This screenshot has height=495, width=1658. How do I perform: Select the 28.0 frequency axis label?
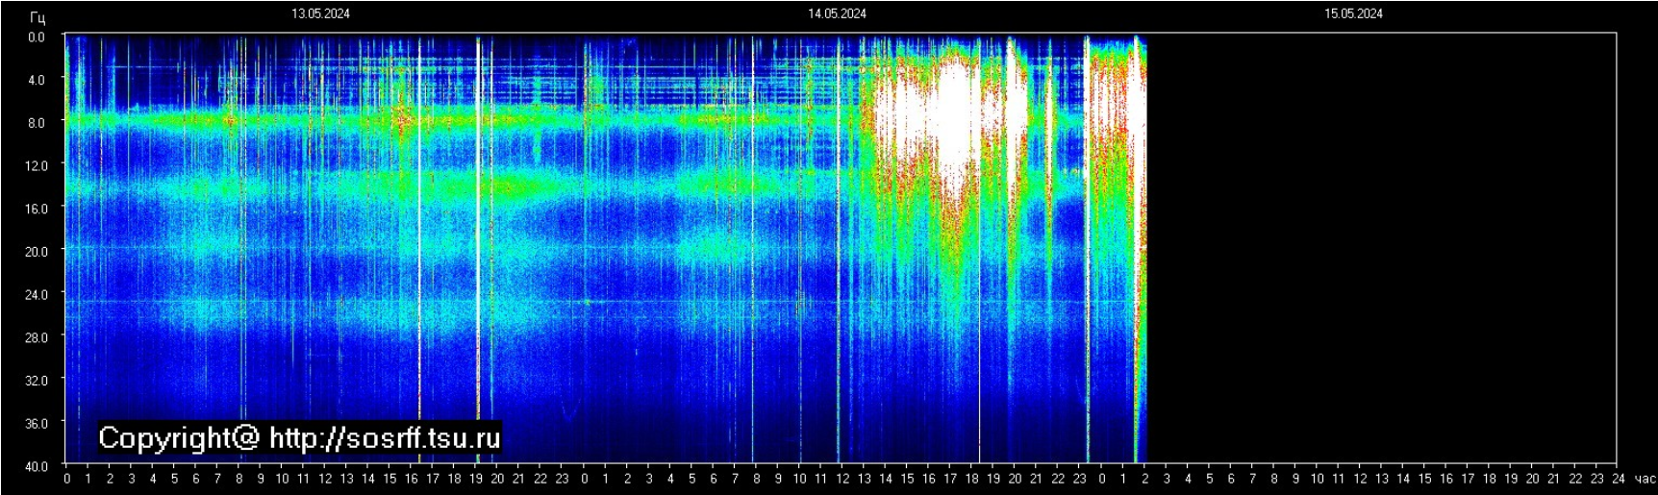click(x=36, y=337)
